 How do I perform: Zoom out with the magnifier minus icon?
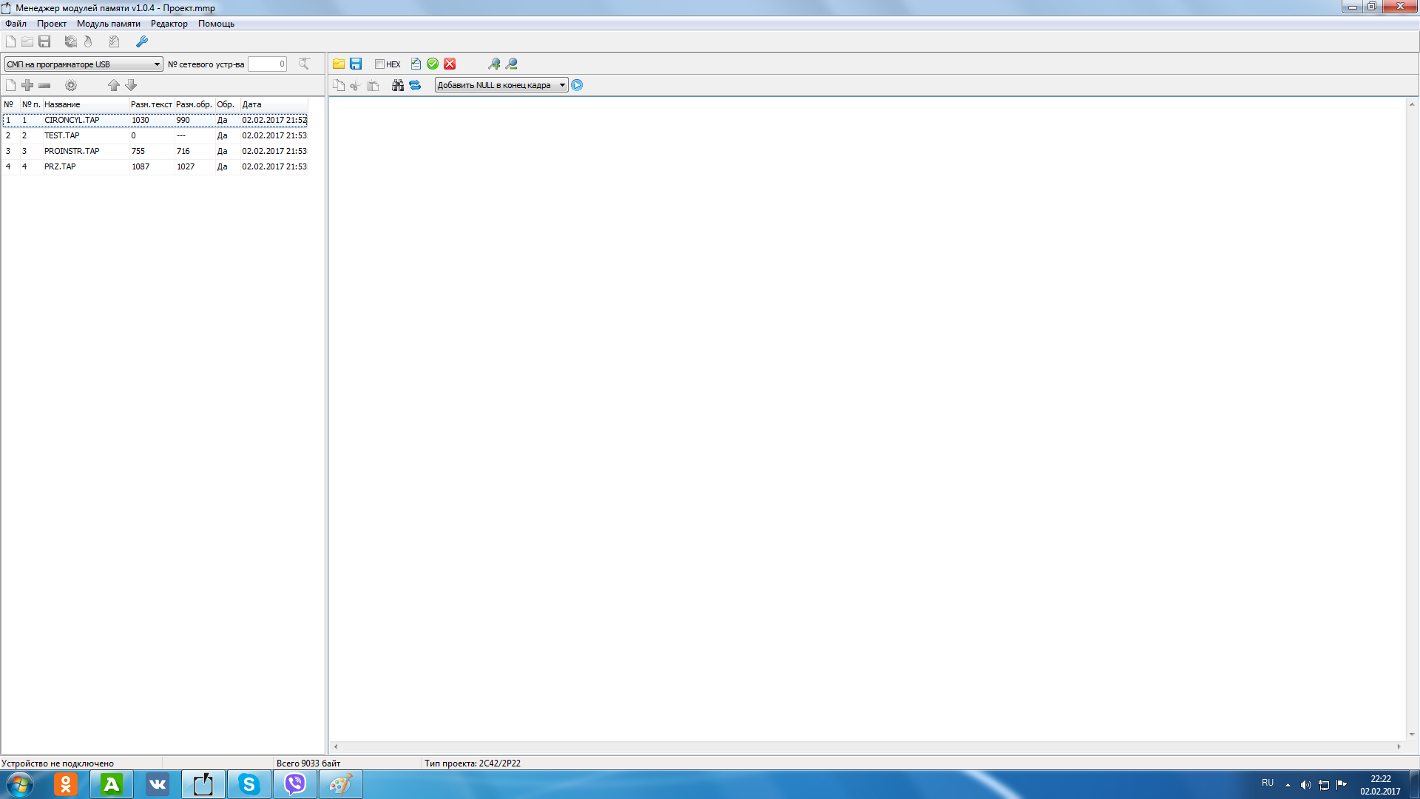(511, 64)
